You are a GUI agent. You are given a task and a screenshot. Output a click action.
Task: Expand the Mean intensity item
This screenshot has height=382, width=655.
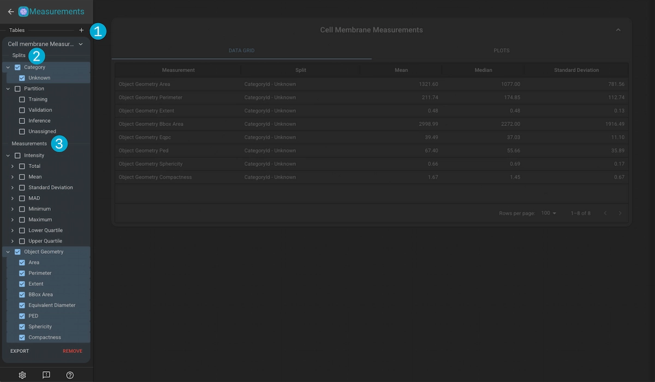(13, 177)
